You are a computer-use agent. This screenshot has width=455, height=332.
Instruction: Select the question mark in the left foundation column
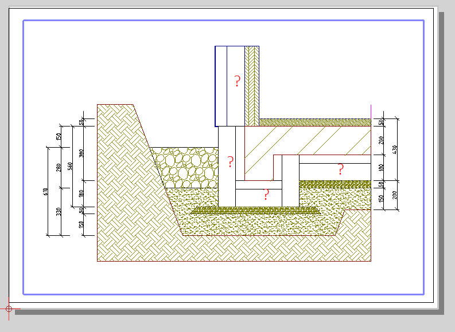click(x=230, y=162)
